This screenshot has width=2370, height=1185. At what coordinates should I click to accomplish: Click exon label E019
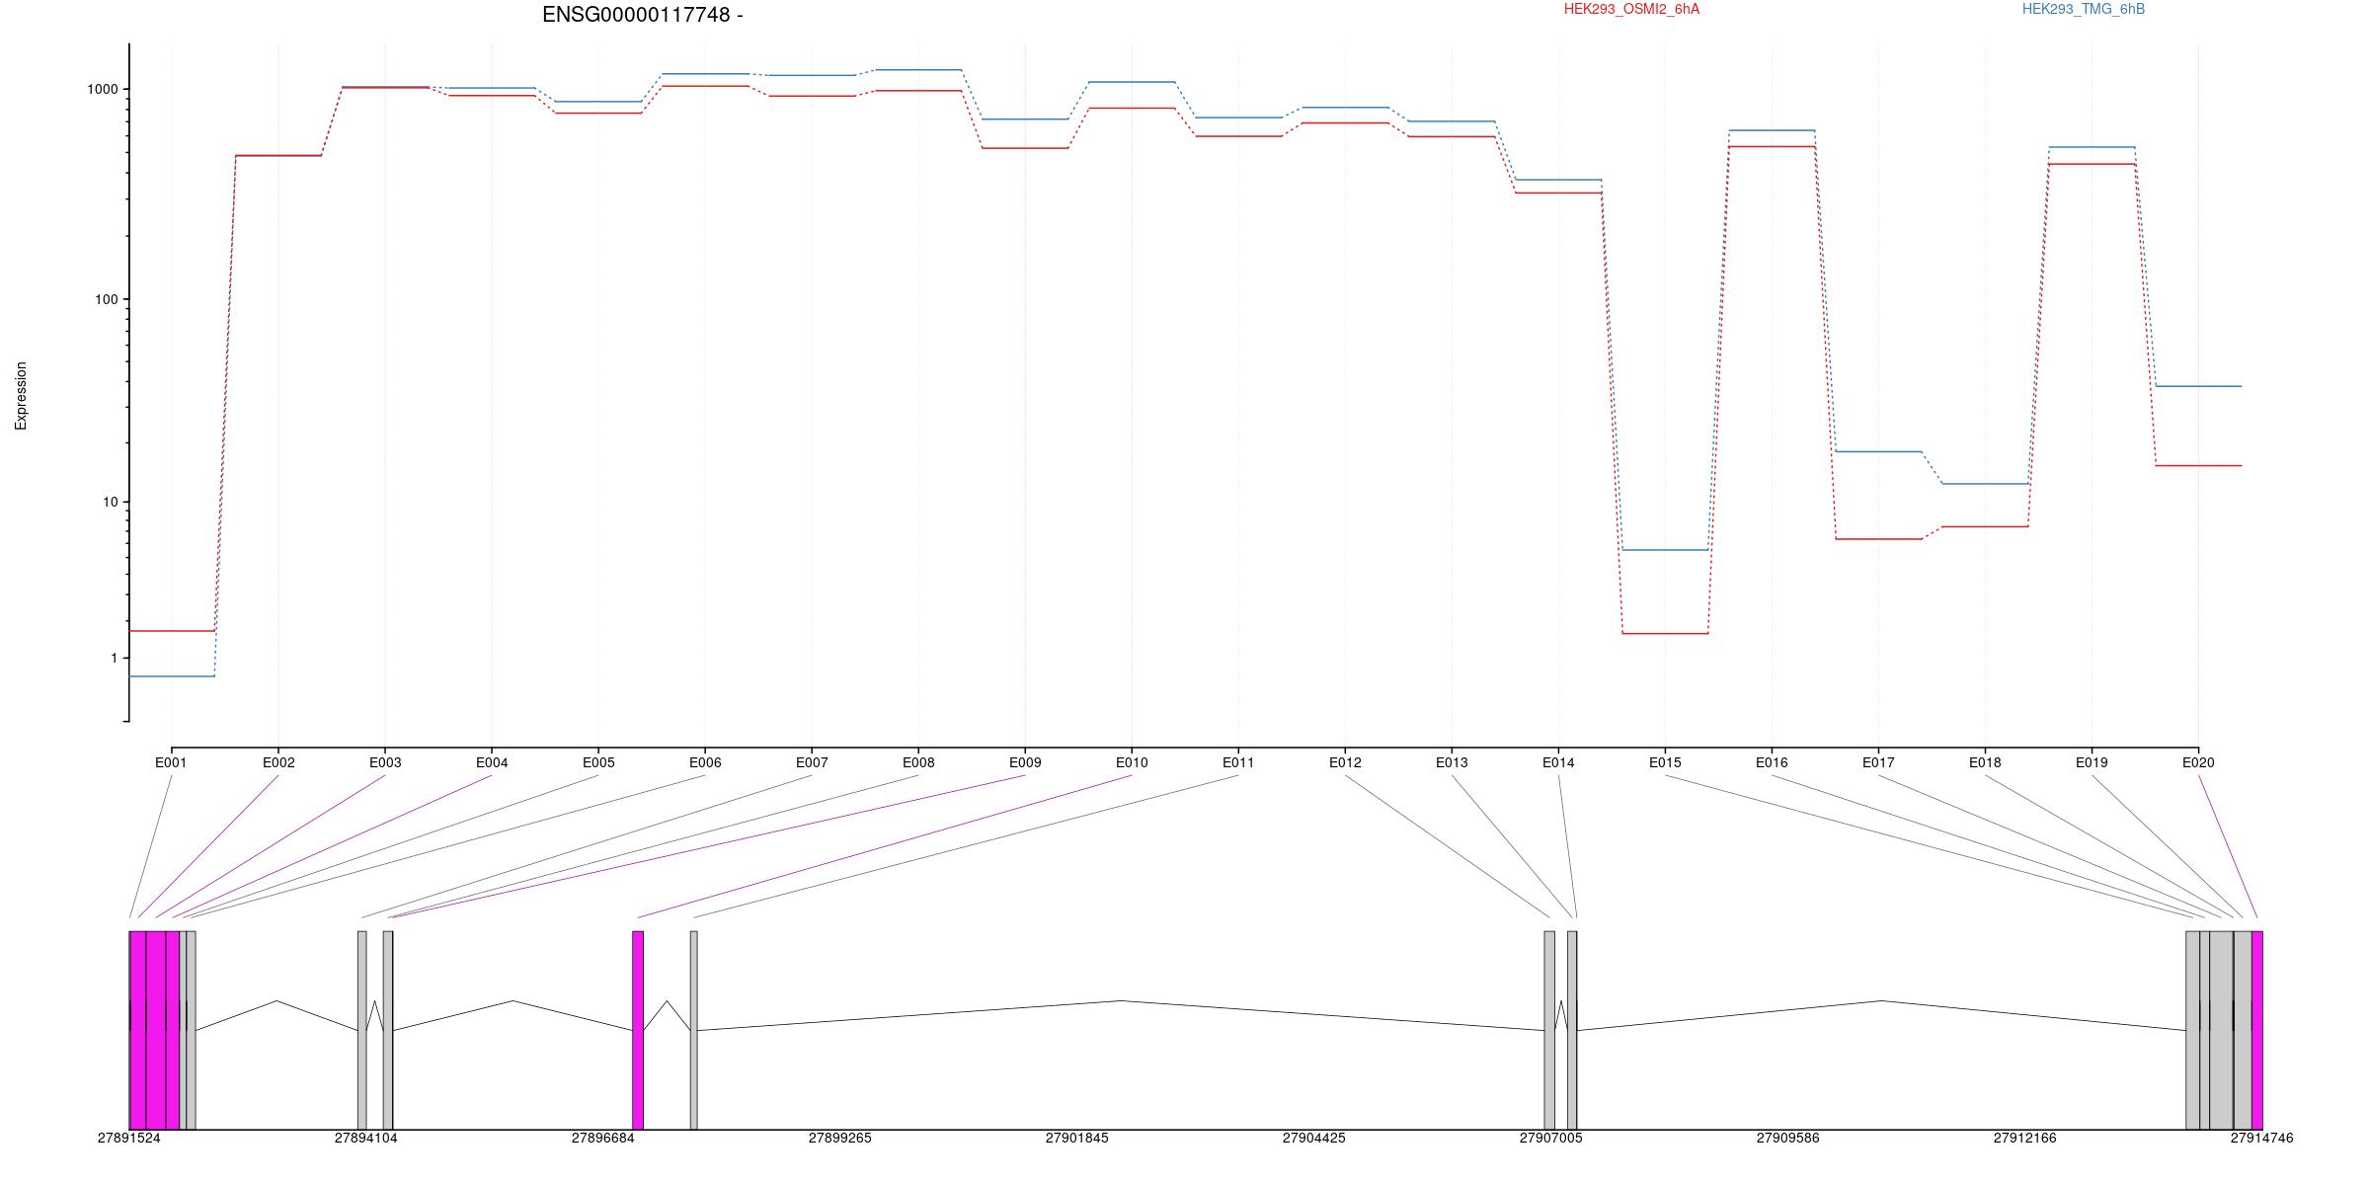[2092, 762]
